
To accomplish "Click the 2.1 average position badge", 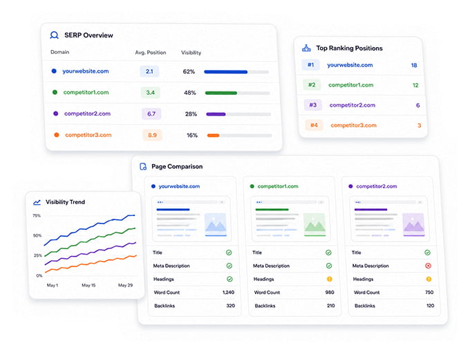I will point(149,71).
